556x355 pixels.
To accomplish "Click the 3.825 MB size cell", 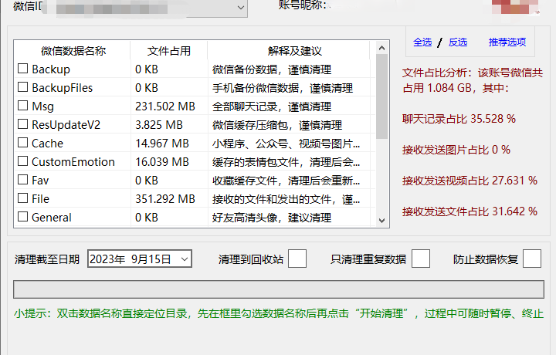I will pyautogui.click(x=159, y=125).
